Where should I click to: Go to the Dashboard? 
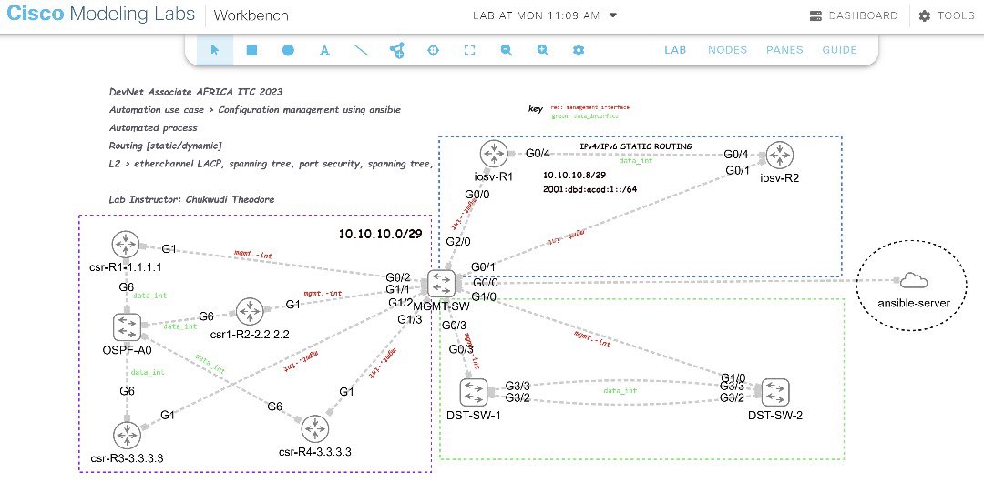(x=854, y=15)
